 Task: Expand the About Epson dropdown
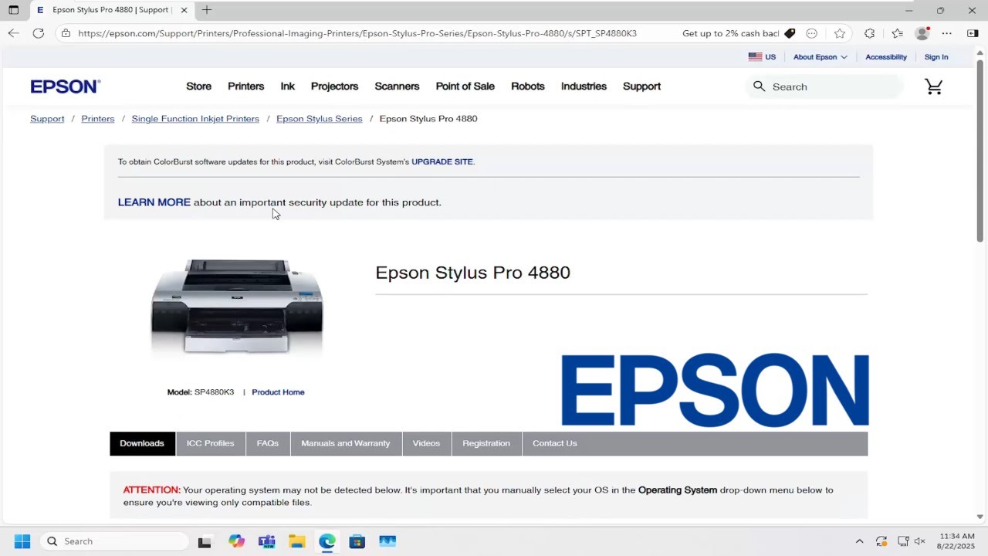[820, 57]
